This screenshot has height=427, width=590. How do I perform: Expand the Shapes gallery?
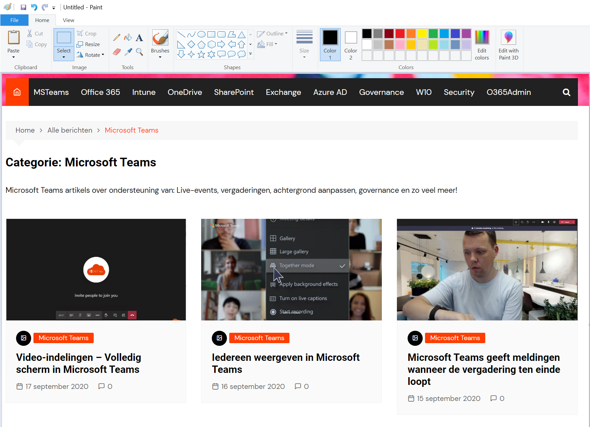pos(250,54)
